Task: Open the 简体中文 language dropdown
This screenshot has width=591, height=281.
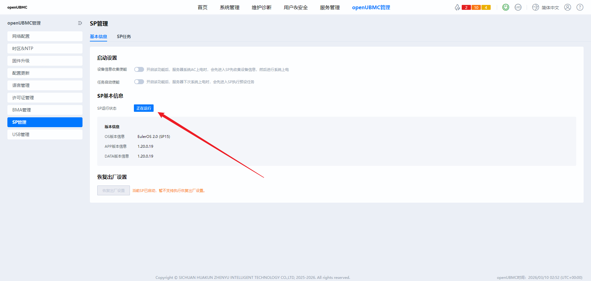Action: [x=546, y=7]
